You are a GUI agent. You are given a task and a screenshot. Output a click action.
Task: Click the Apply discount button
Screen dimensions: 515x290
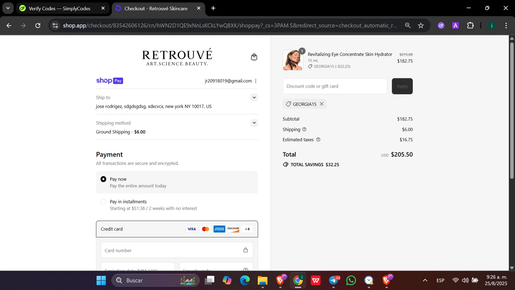click(x=402, y=86)
